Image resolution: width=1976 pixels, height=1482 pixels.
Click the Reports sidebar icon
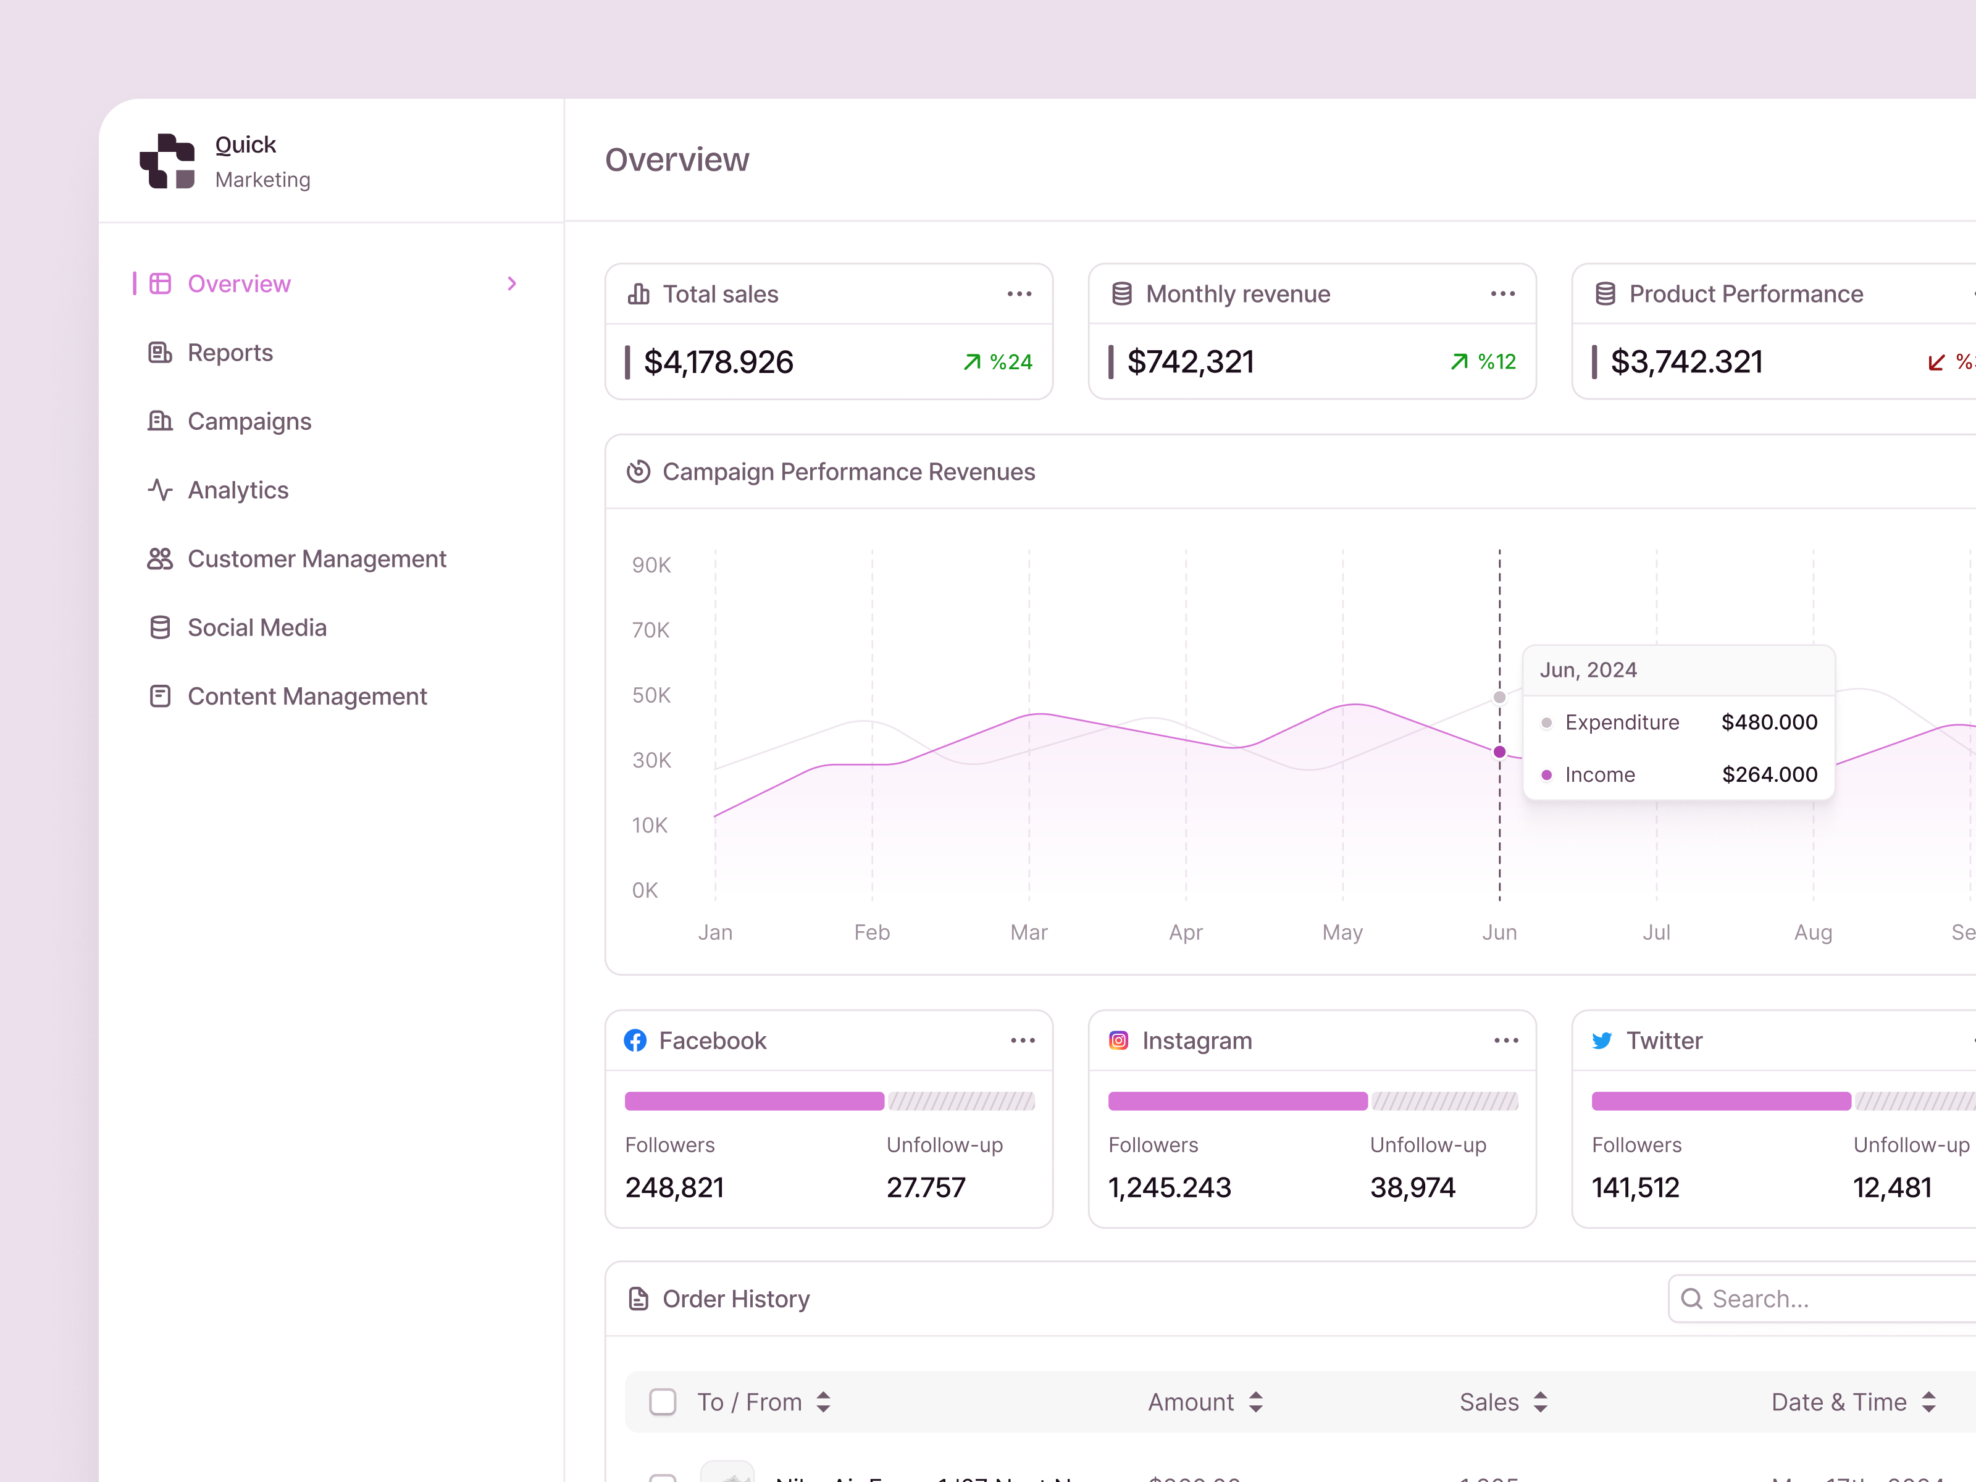160,353
